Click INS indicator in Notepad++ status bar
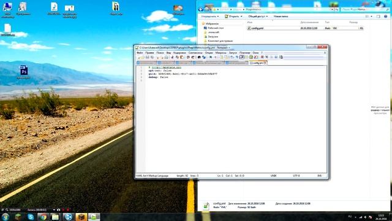The image size is (392, 221). 319,176
